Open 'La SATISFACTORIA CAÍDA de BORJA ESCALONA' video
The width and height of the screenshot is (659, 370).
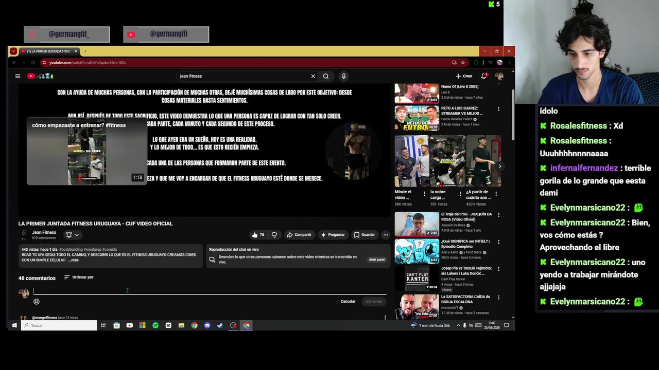coord(417,306)
